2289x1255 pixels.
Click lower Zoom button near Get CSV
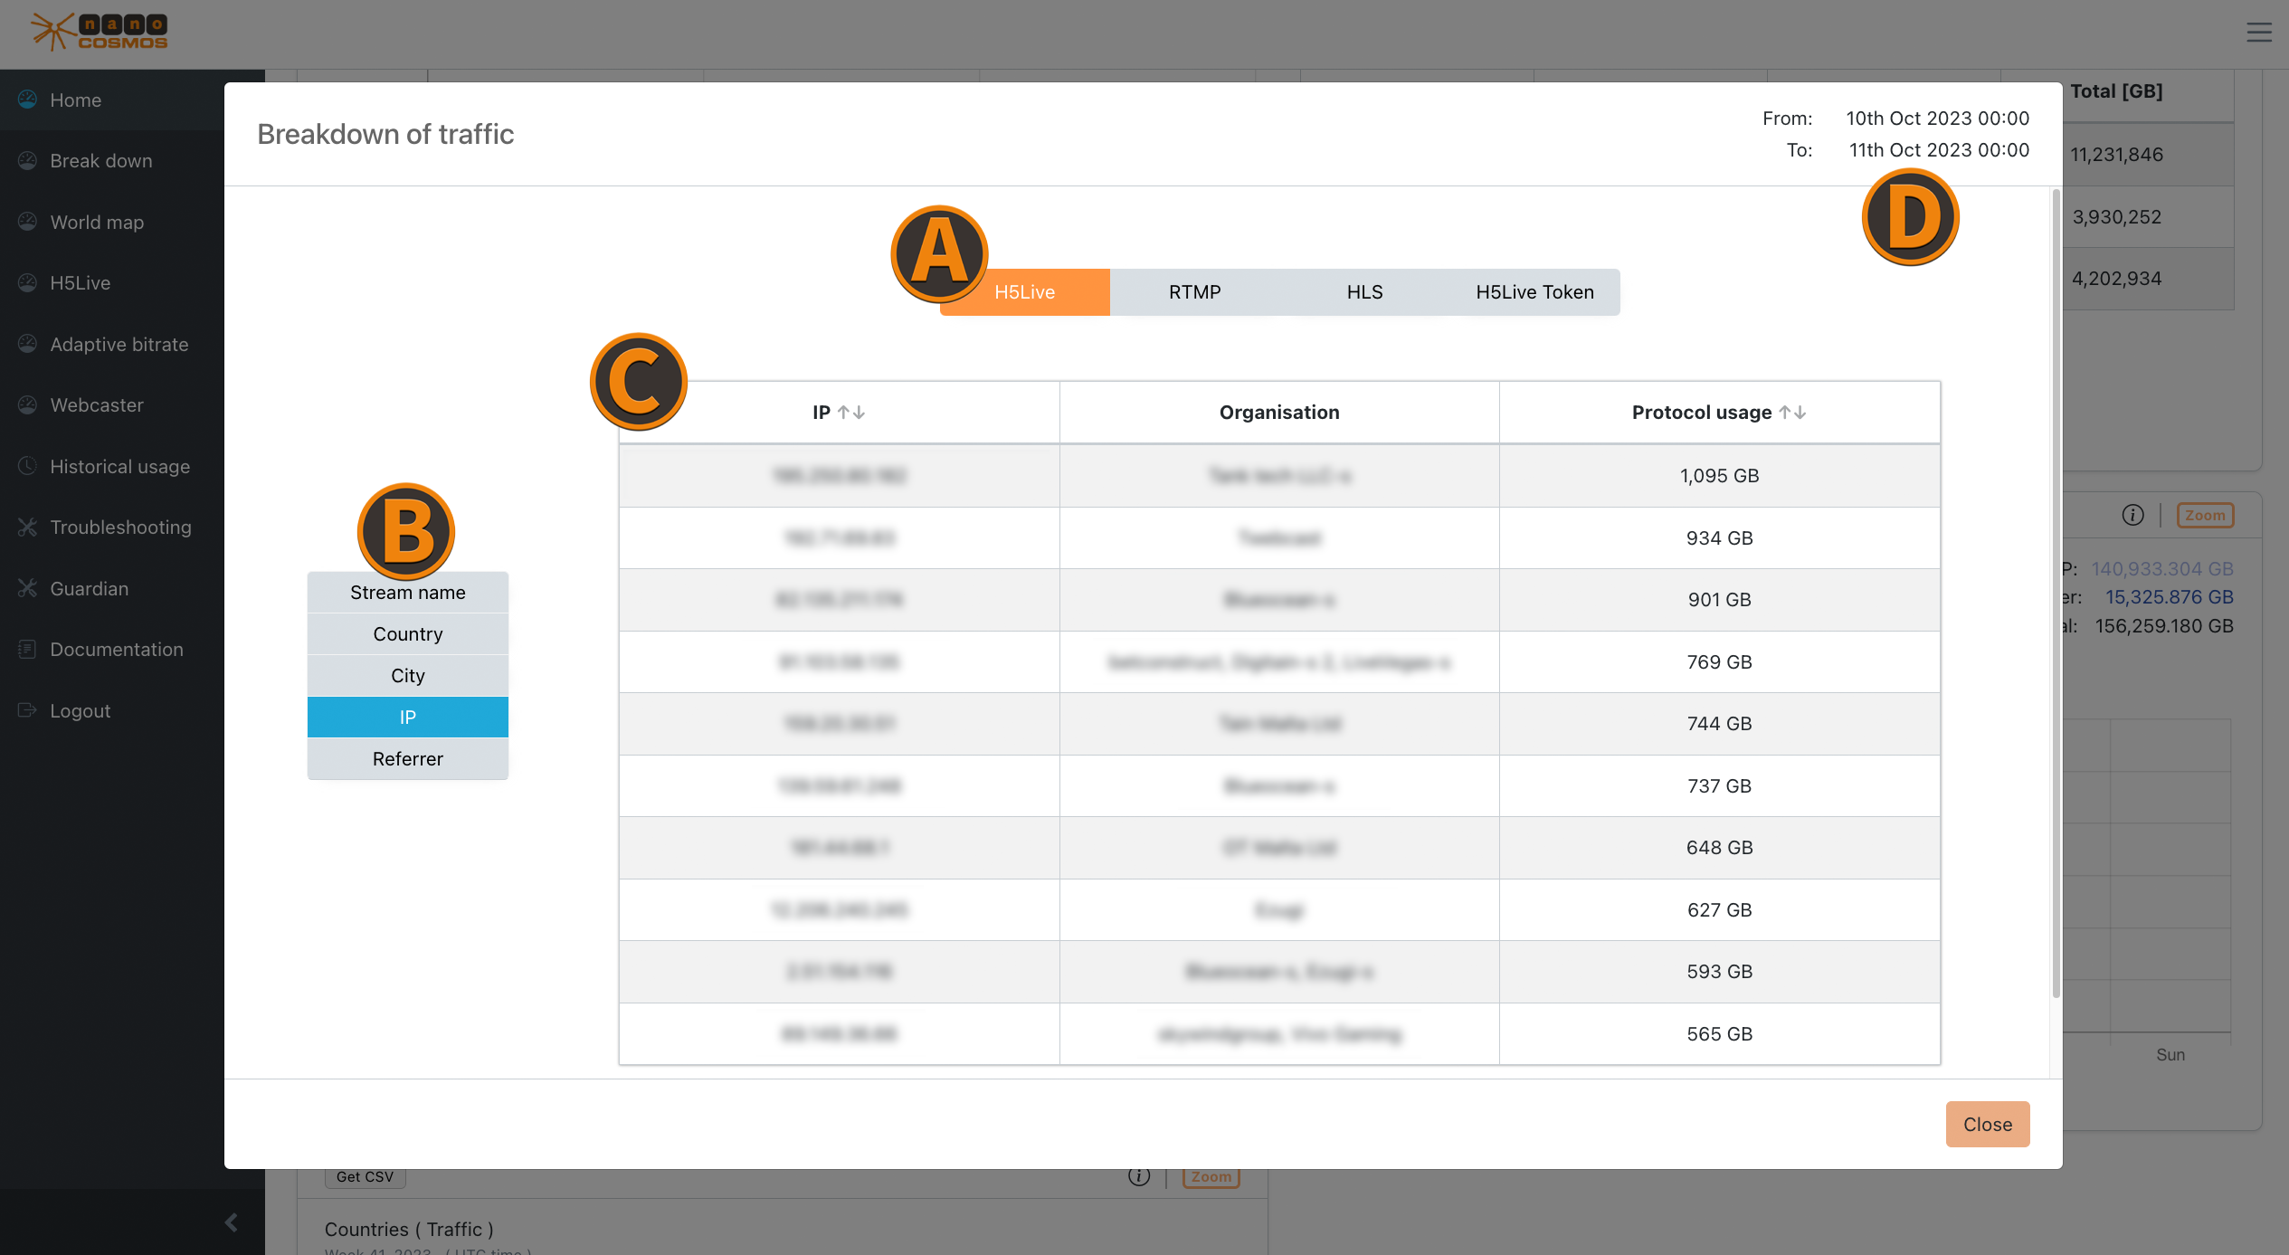[x=1211, y=1176]
